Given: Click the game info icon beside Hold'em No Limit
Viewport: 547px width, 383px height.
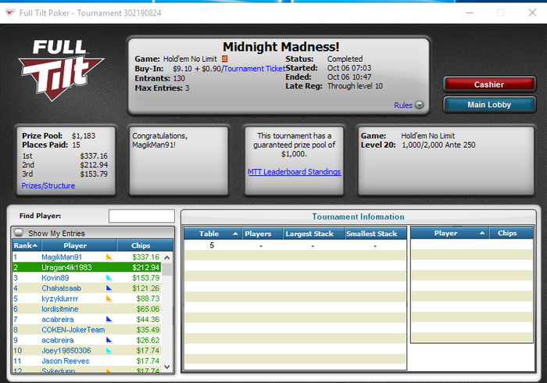Looking at the screenshot, I should [225, 59].
